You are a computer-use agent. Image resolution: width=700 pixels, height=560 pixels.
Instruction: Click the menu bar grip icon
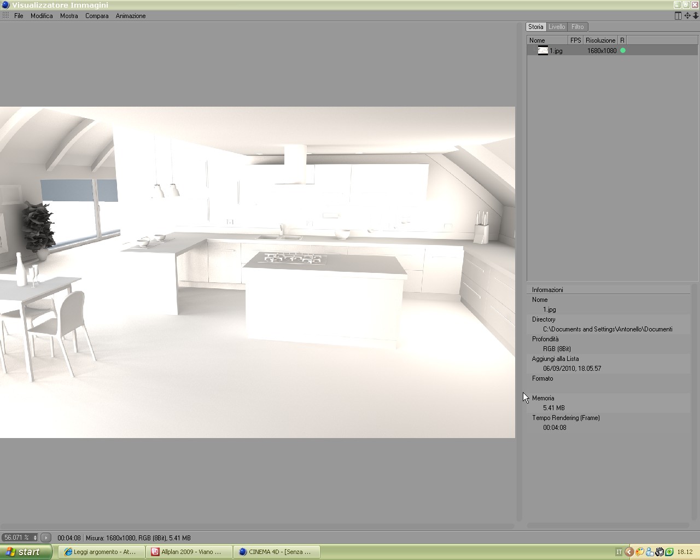click(5, 16)
